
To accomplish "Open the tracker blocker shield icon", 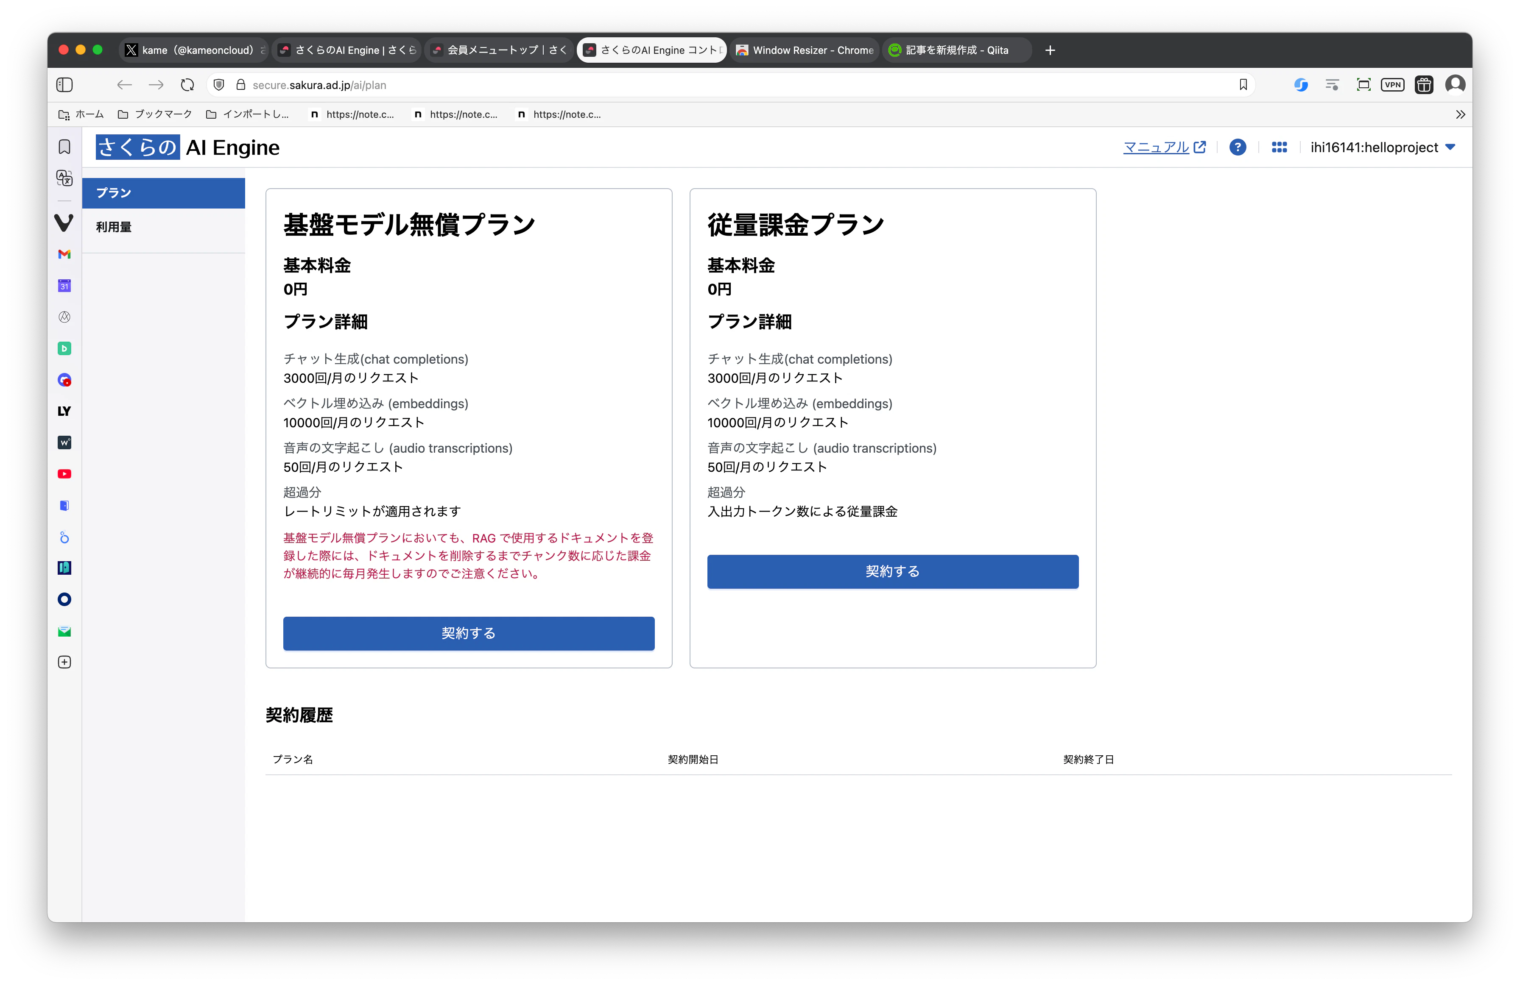I will (x=219, y=85).
